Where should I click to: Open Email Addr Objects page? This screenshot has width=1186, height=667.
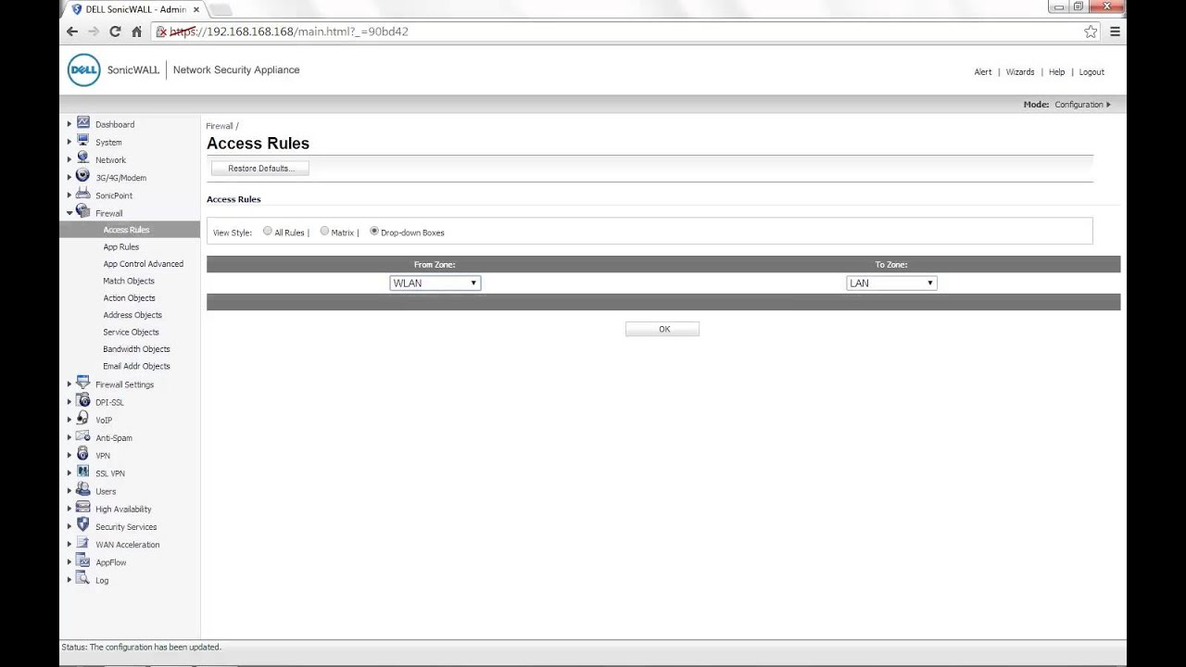click(137, 366)
